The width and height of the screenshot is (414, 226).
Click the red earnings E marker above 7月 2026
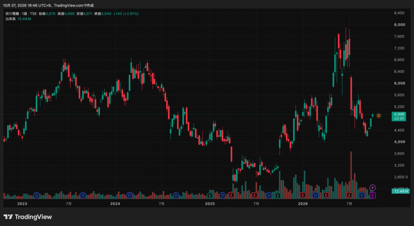click(349, 195)
